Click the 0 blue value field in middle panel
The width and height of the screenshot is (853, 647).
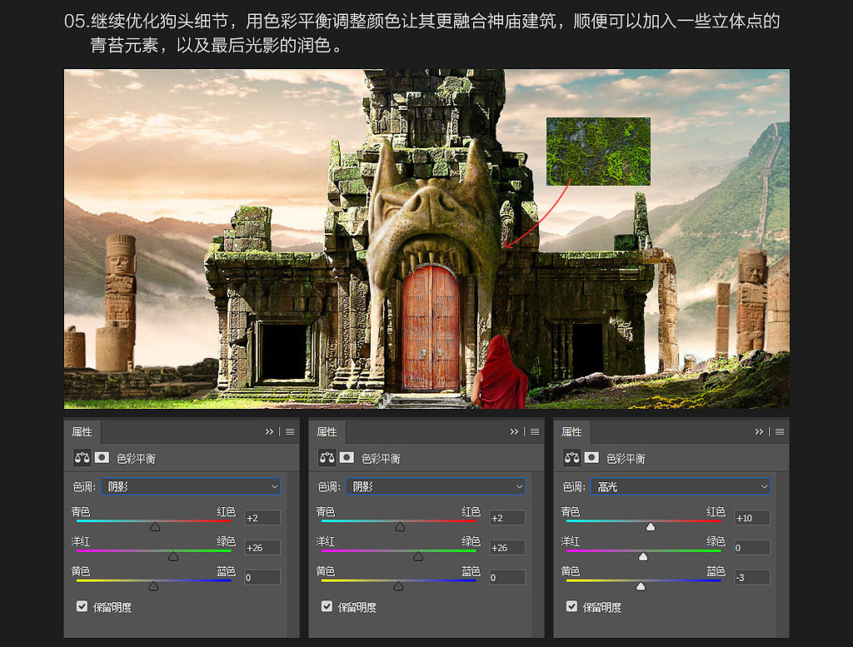click(507, 577)
